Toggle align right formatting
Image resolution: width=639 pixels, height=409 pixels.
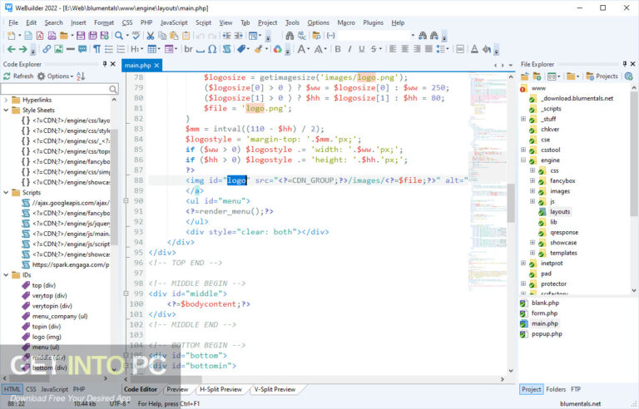(417, 49)
